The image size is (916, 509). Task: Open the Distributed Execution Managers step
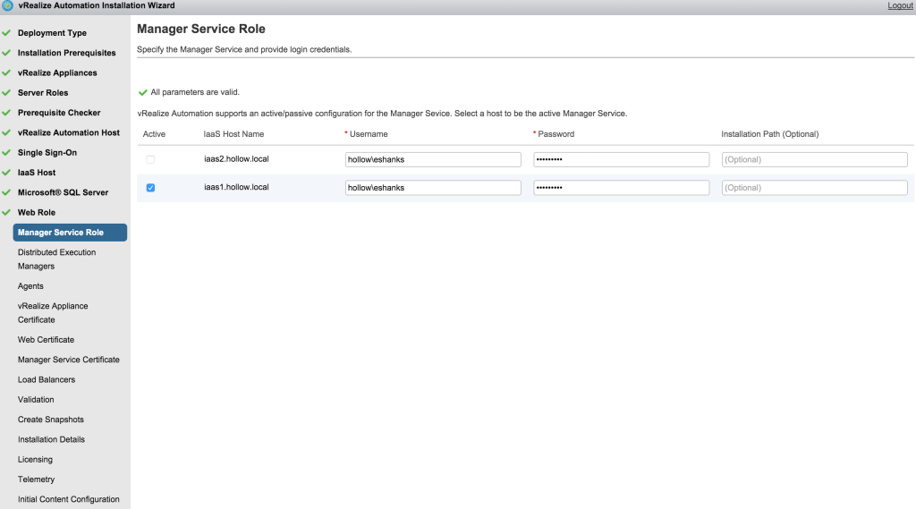(x=56, y=259)
